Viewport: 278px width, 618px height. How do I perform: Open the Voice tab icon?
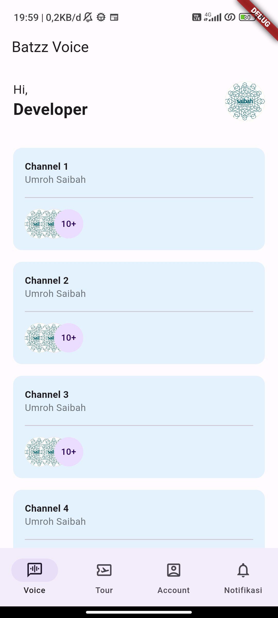point(34,570)
